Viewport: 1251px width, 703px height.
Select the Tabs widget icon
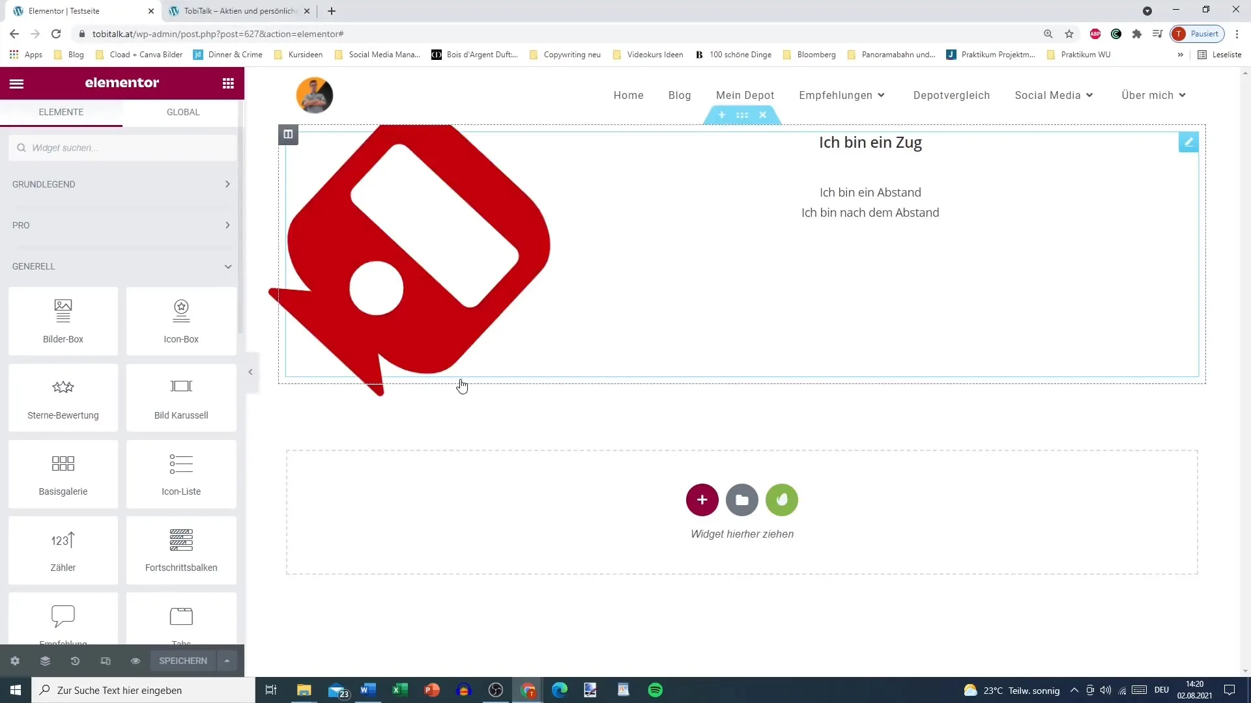[181, 616]
